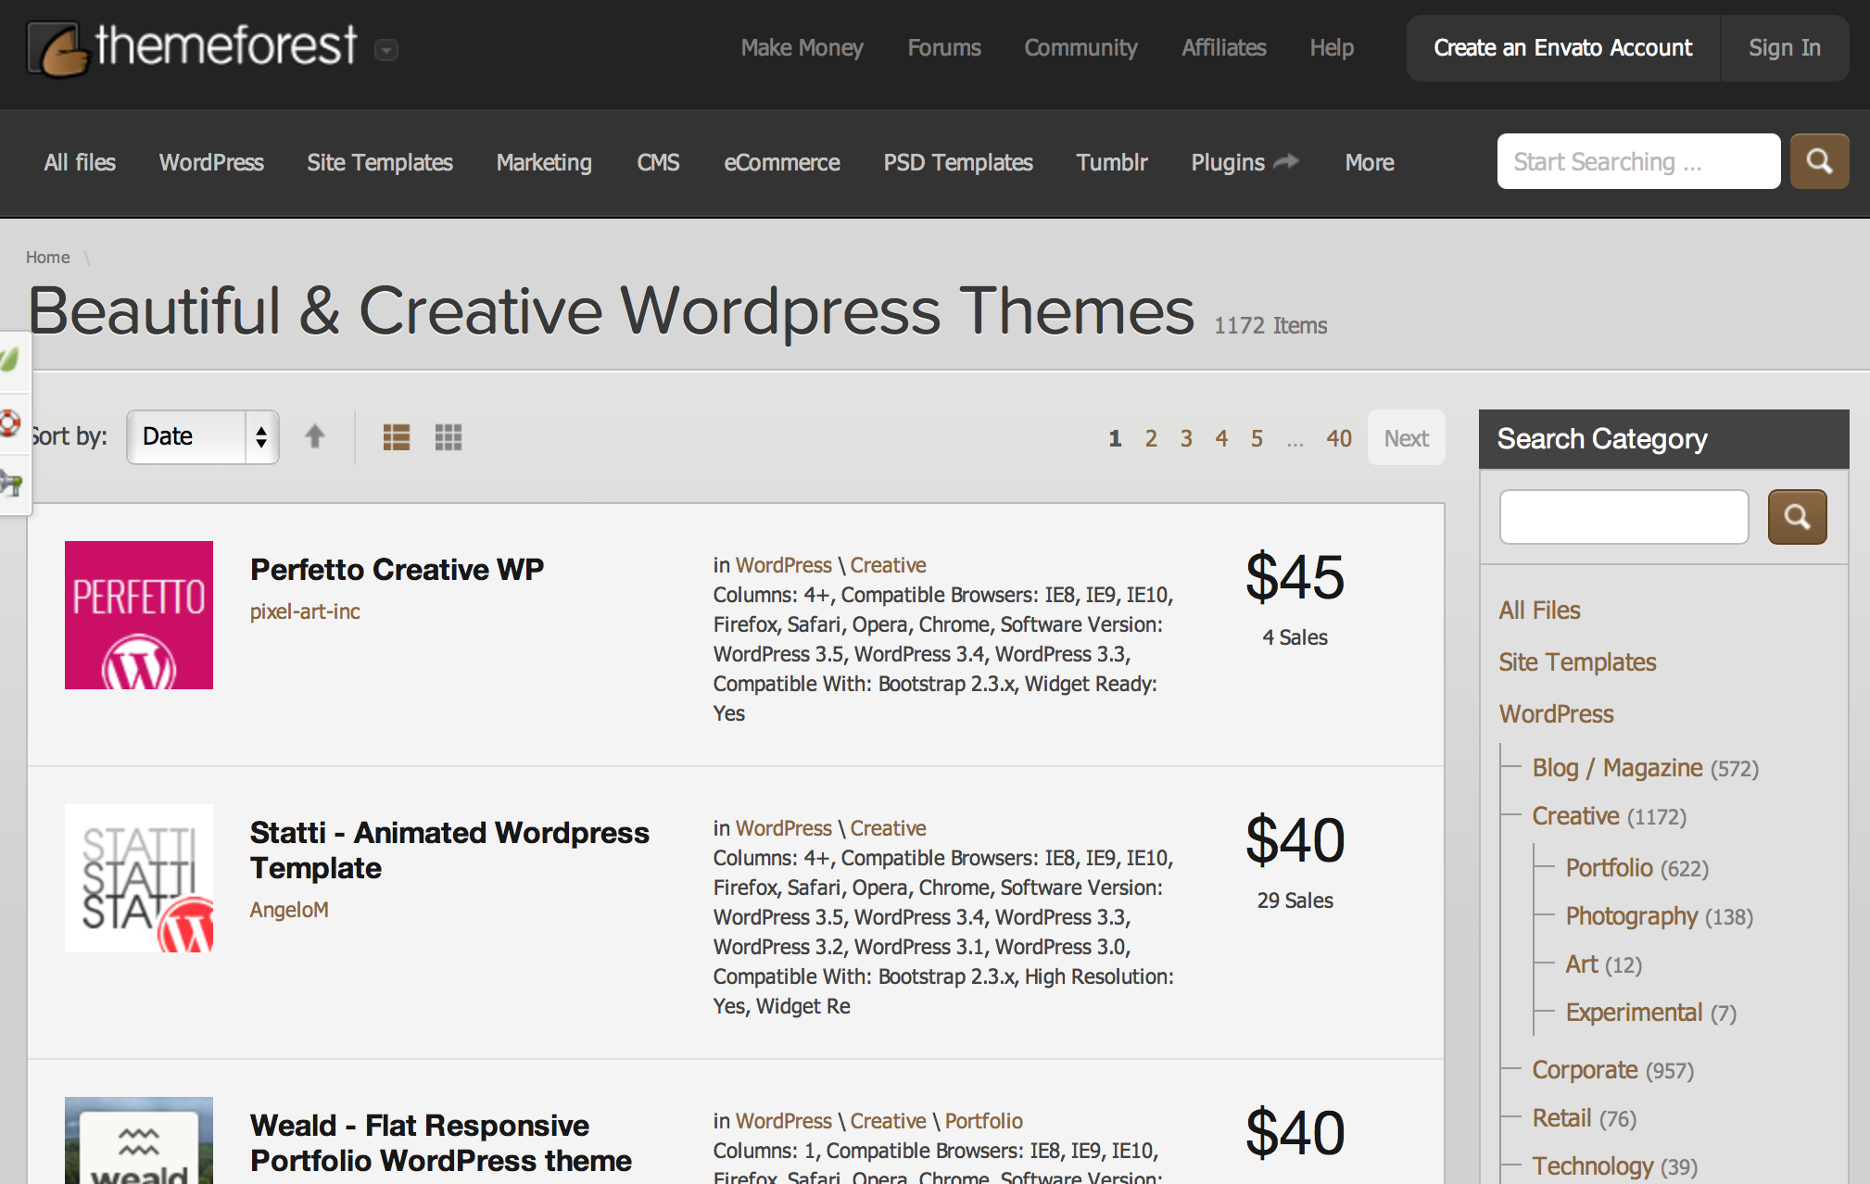Screen dimensions: 1870x1184
Task: Select WordPress in sidebar tree
Action: (x=1556, y=714)
